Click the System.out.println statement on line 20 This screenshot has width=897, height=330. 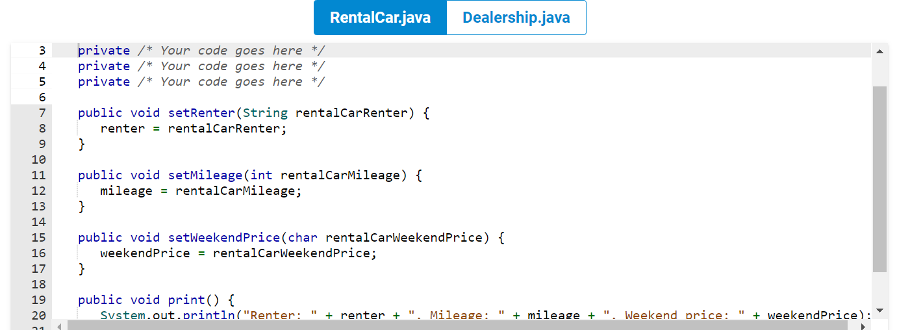coord(486,316)
